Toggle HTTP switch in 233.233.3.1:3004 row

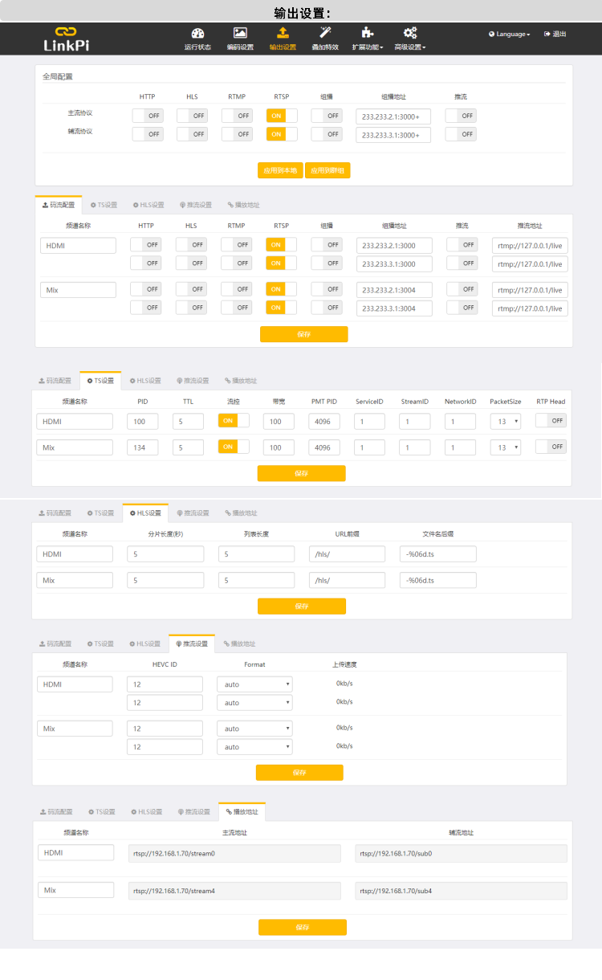pos(147,308)
